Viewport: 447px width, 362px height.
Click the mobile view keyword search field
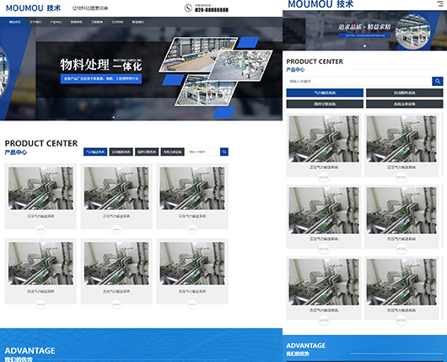point(359,82)
